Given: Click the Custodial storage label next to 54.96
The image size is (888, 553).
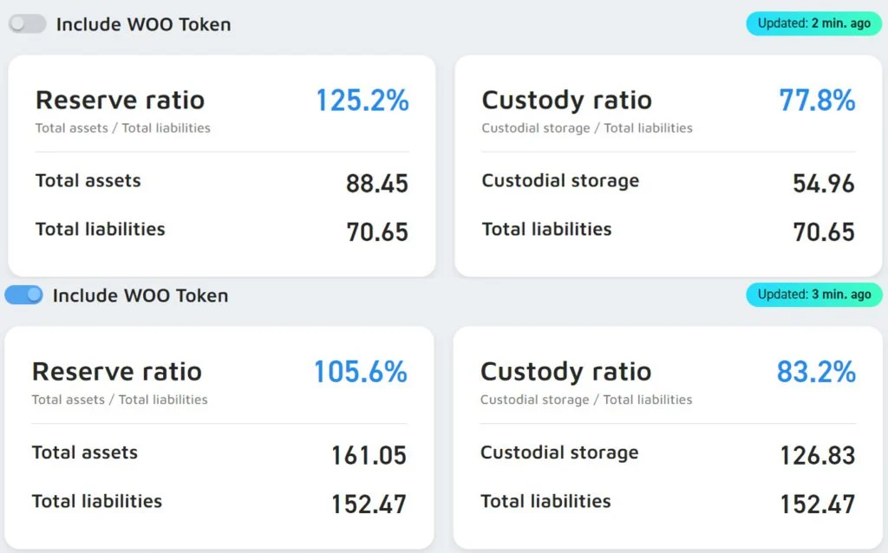Looking at the screenshot, I should 560,181.
